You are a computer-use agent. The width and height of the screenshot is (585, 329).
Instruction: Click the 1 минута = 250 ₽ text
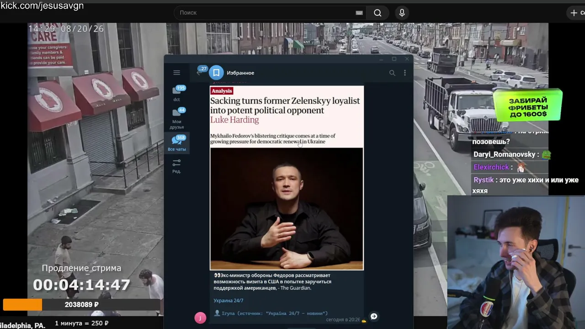point(81,324)
